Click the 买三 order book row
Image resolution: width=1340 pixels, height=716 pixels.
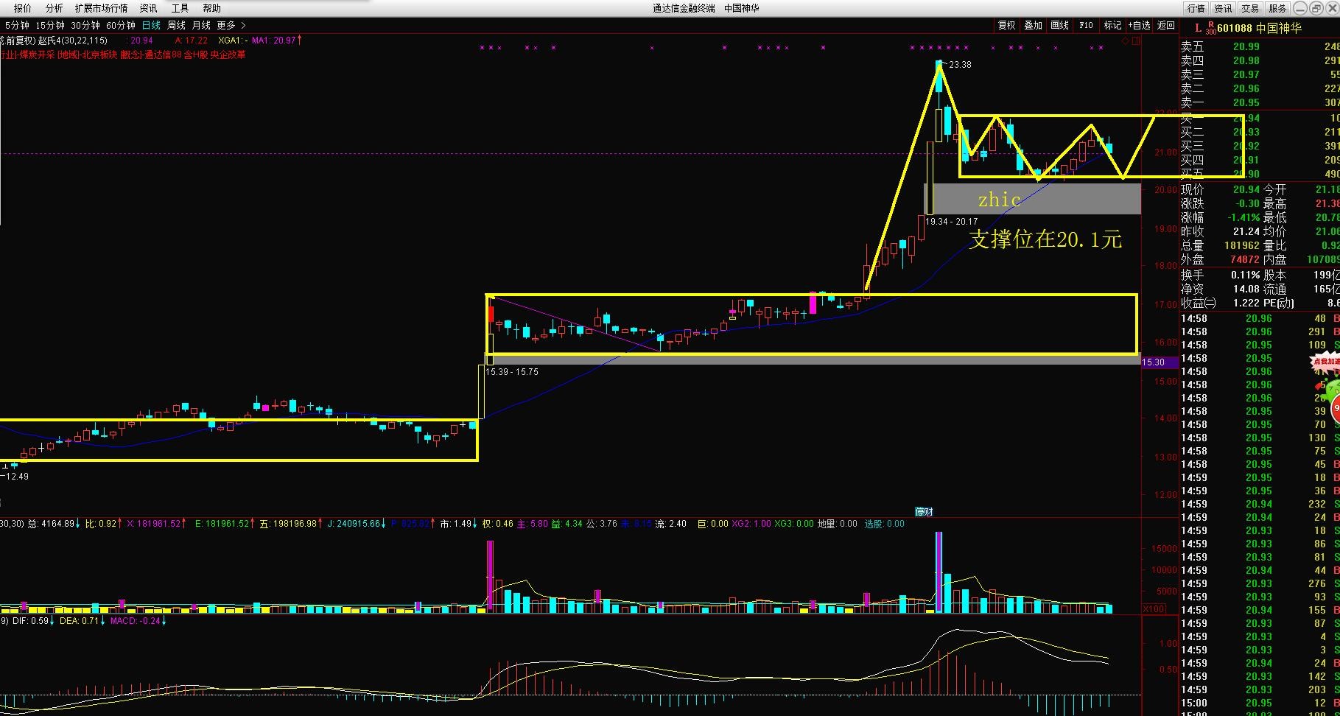(x=1260, y=146)
